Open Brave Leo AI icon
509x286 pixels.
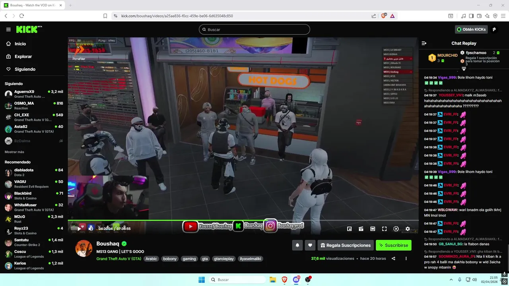click(x=487, y=16)
